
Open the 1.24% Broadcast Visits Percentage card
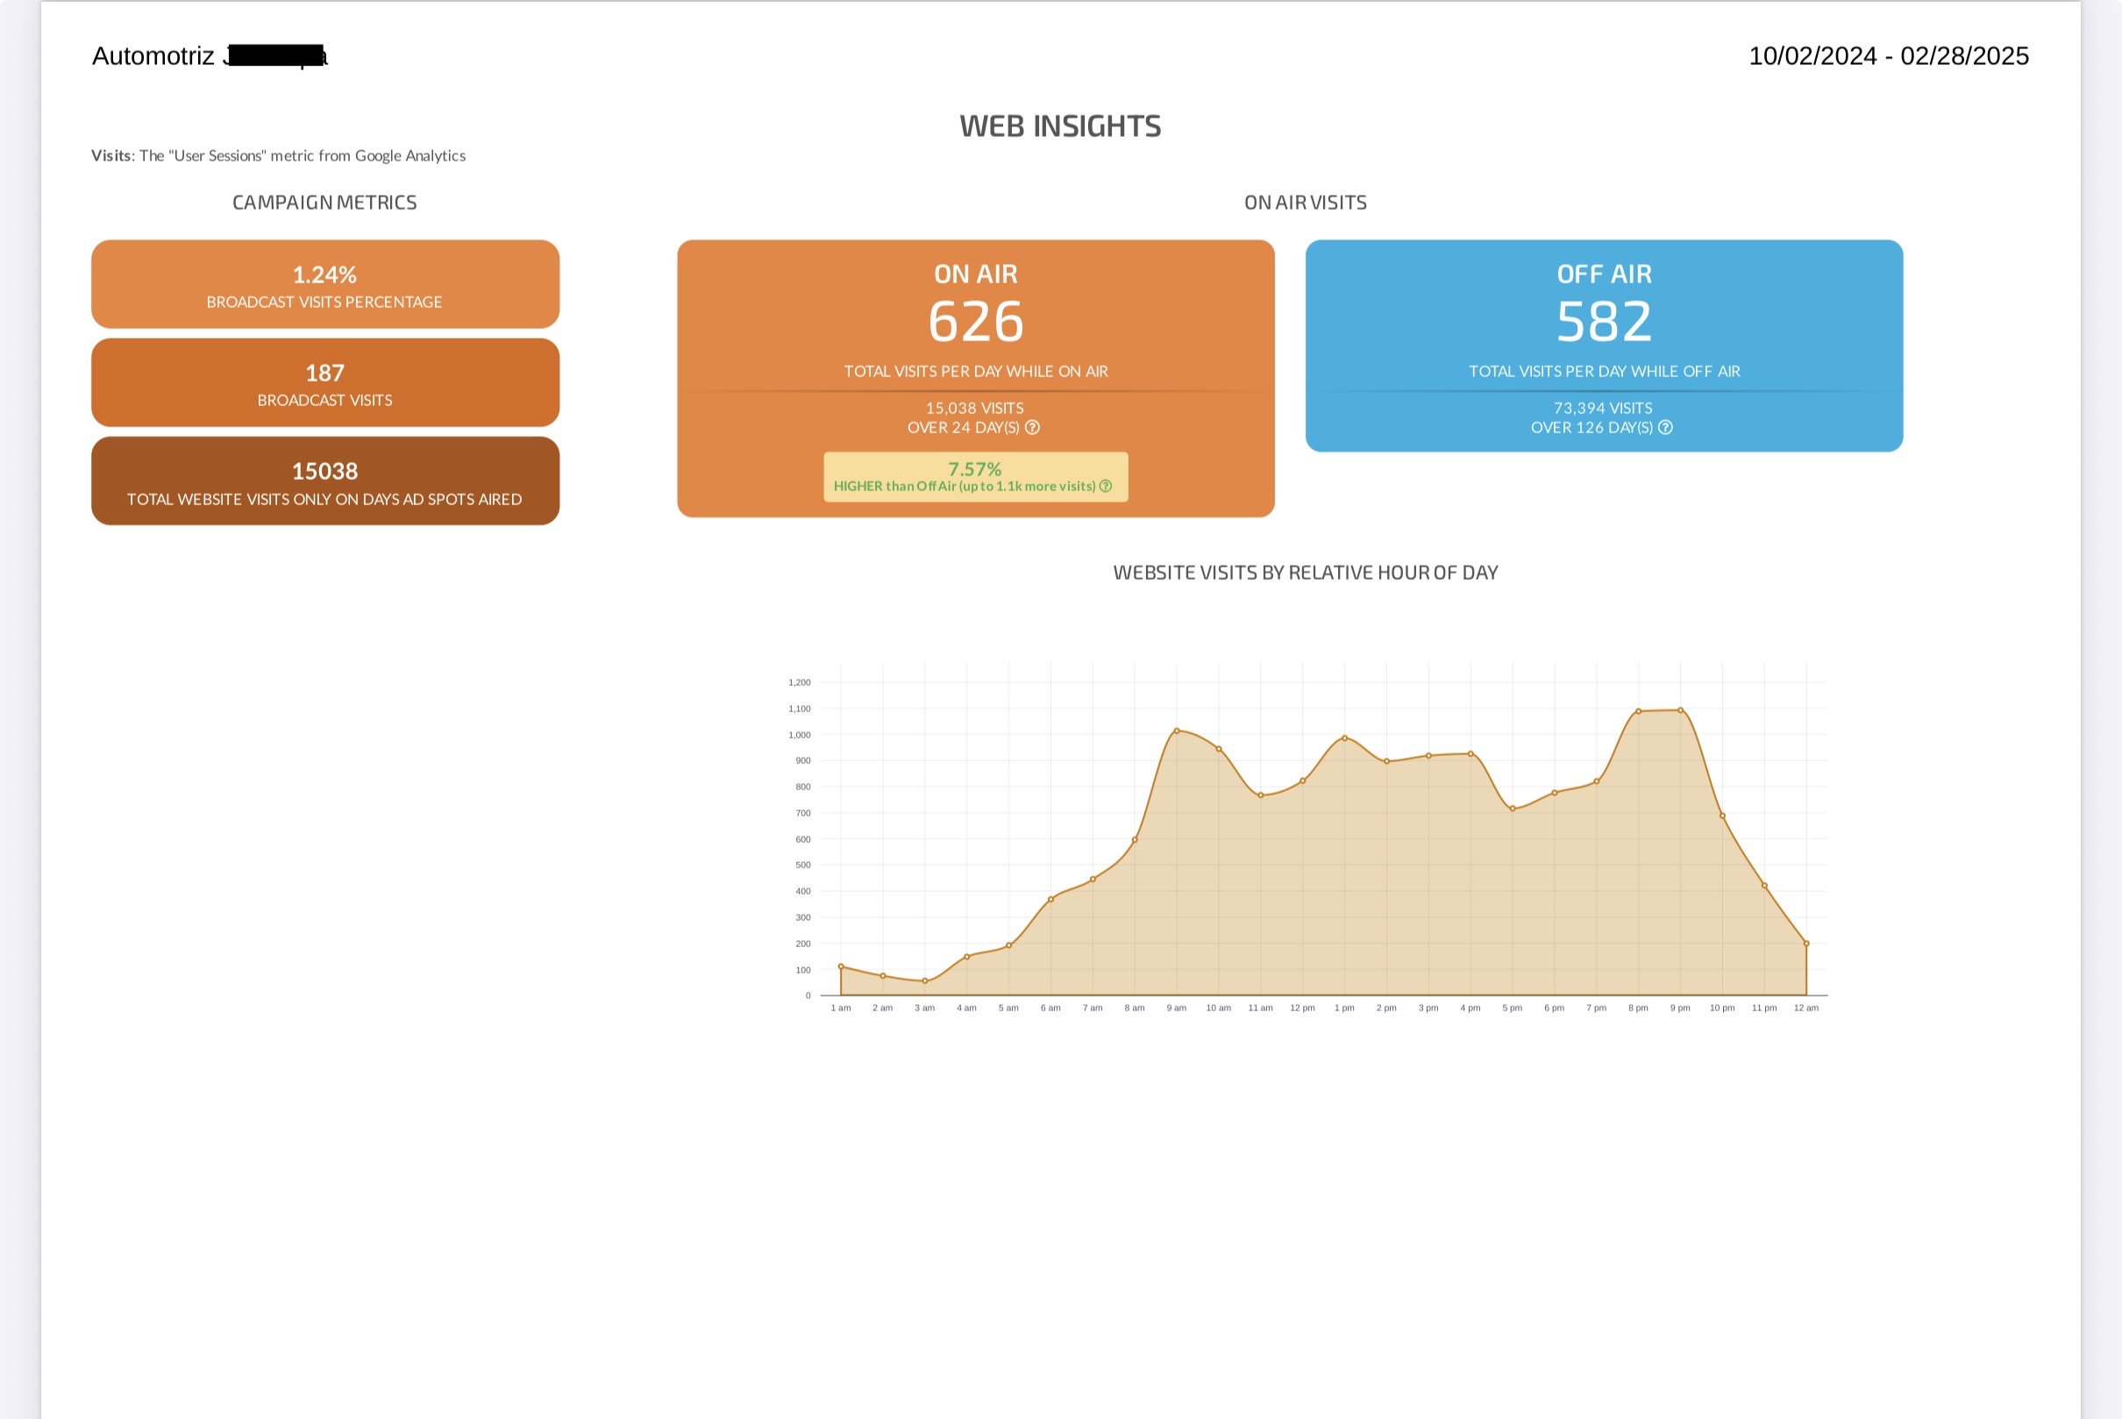pos(324,284)
